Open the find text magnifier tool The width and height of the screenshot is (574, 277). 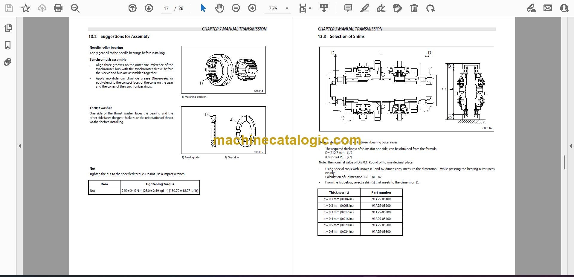pos(75,8)
